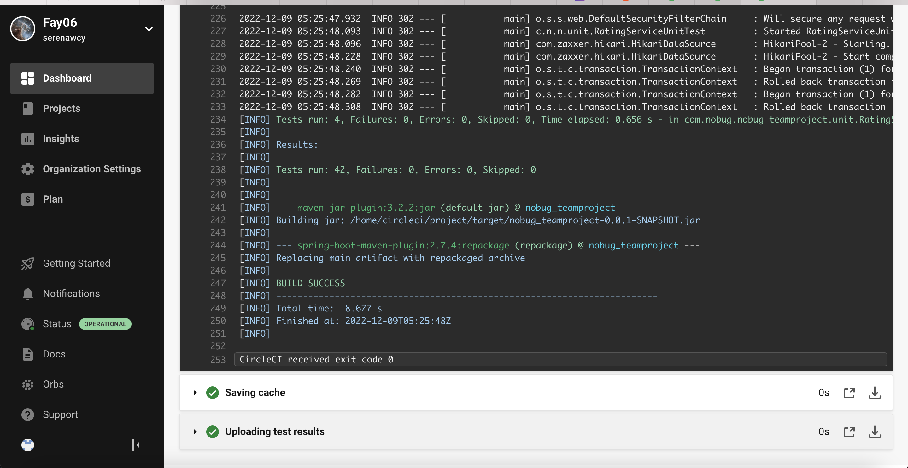Image resolution: width=908 pixels, height=468 pixels.
Task: Open Uploading test results in a new tab
Action: pos(850,432)
